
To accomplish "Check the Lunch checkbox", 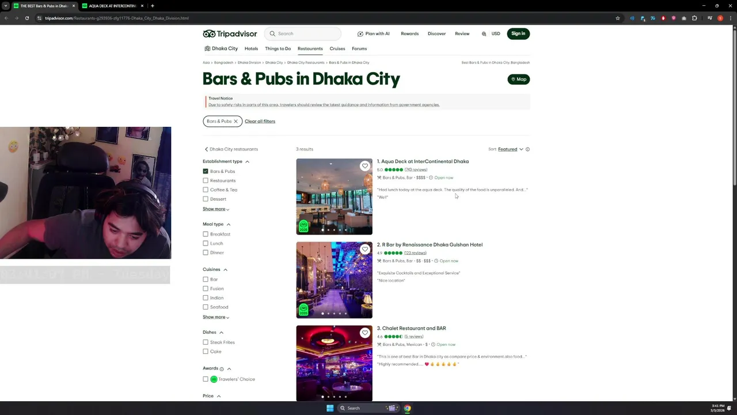I will pos(206,243).
